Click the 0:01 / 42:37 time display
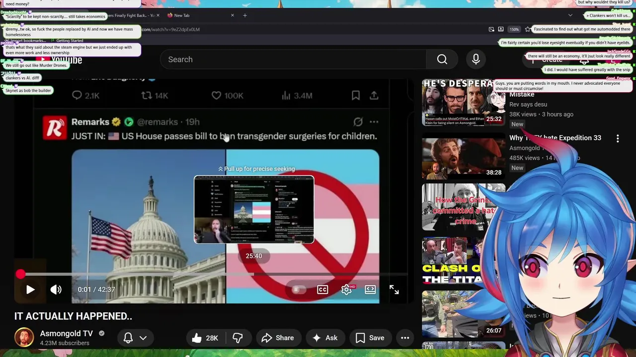 tap(96, 290)
